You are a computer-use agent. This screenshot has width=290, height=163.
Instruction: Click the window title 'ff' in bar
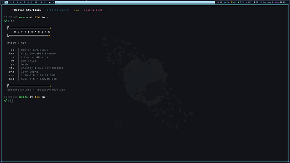[x=135, y=2]
